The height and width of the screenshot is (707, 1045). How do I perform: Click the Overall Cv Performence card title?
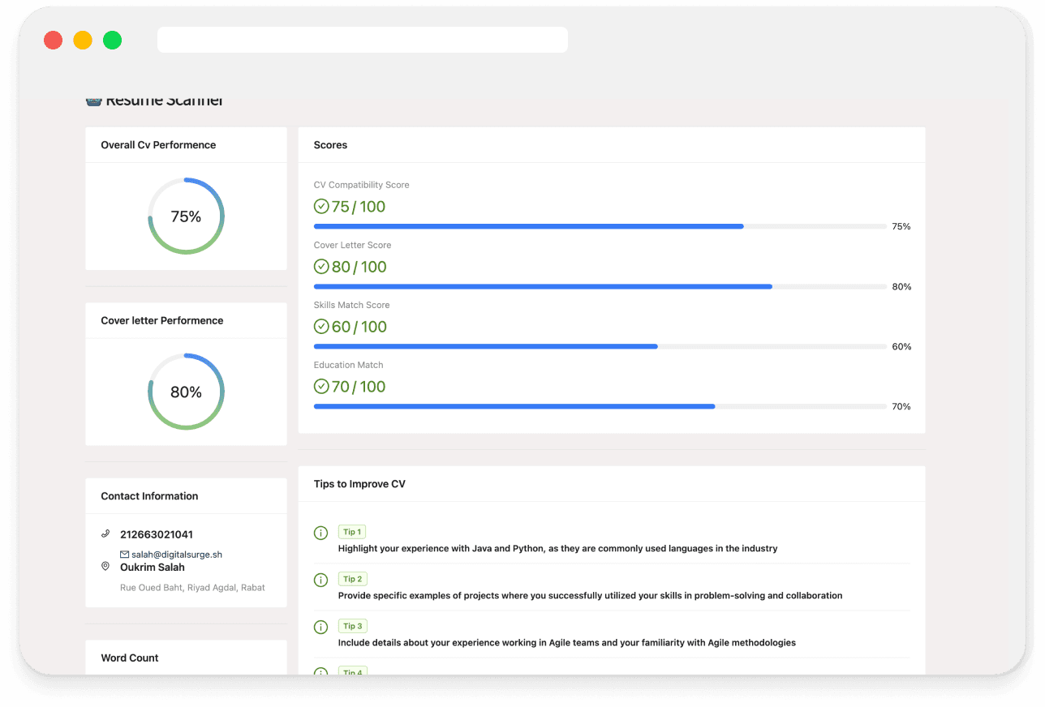point(158,145)
